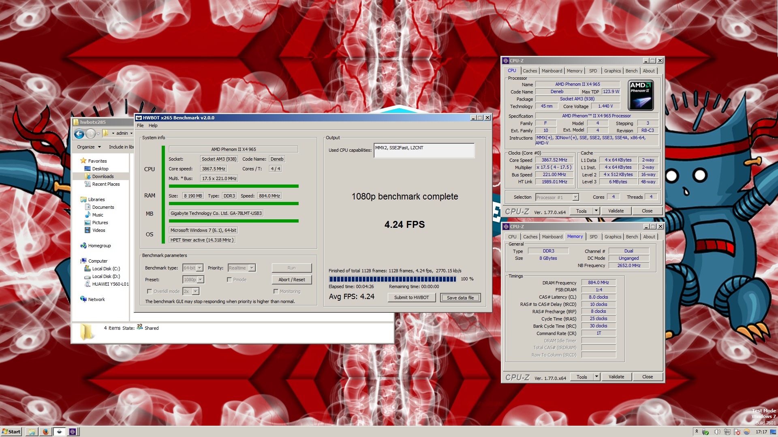Open About tab in bottom CPU-Z window
The width and height of the screenshot is (778, 437).
point(649,237)
